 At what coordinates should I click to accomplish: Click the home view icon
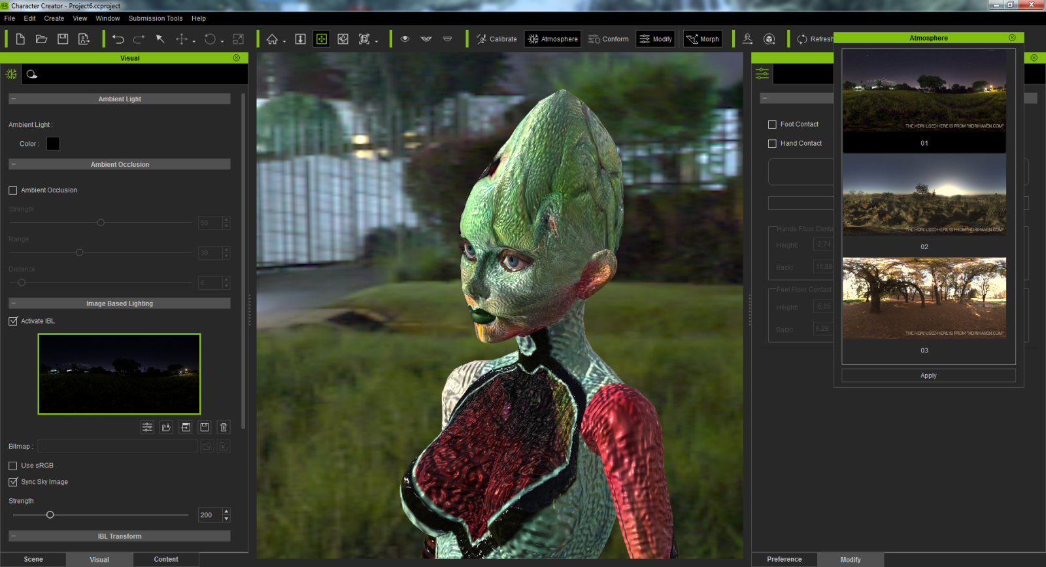(x=272, y=39)
